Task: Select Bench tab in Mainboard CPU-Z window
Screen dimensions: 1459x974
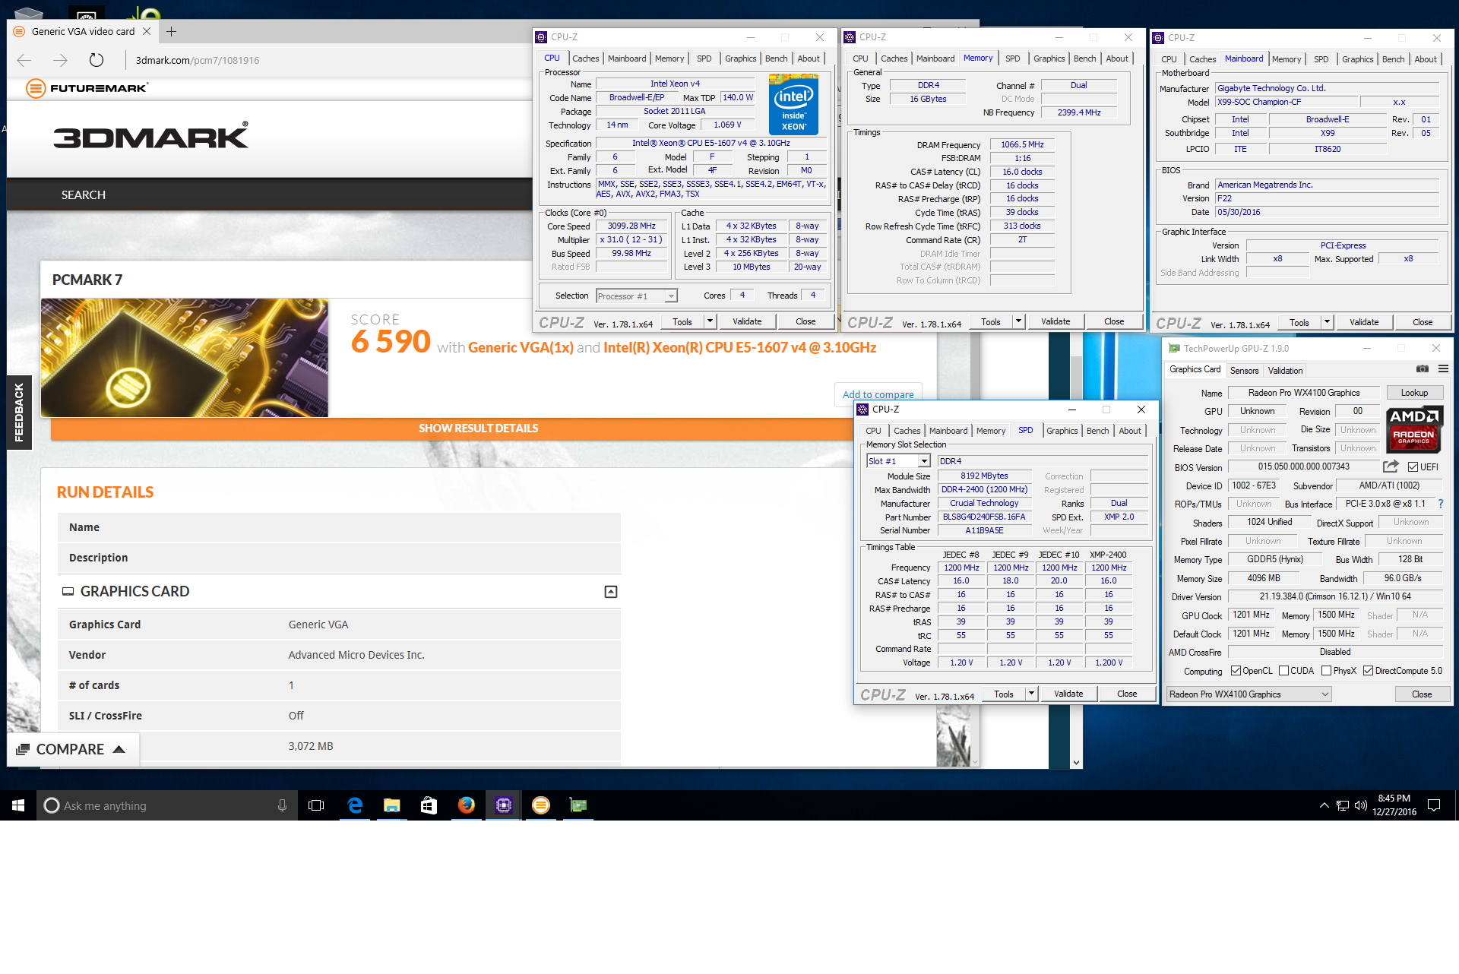Action: [x=1393, y=59]
